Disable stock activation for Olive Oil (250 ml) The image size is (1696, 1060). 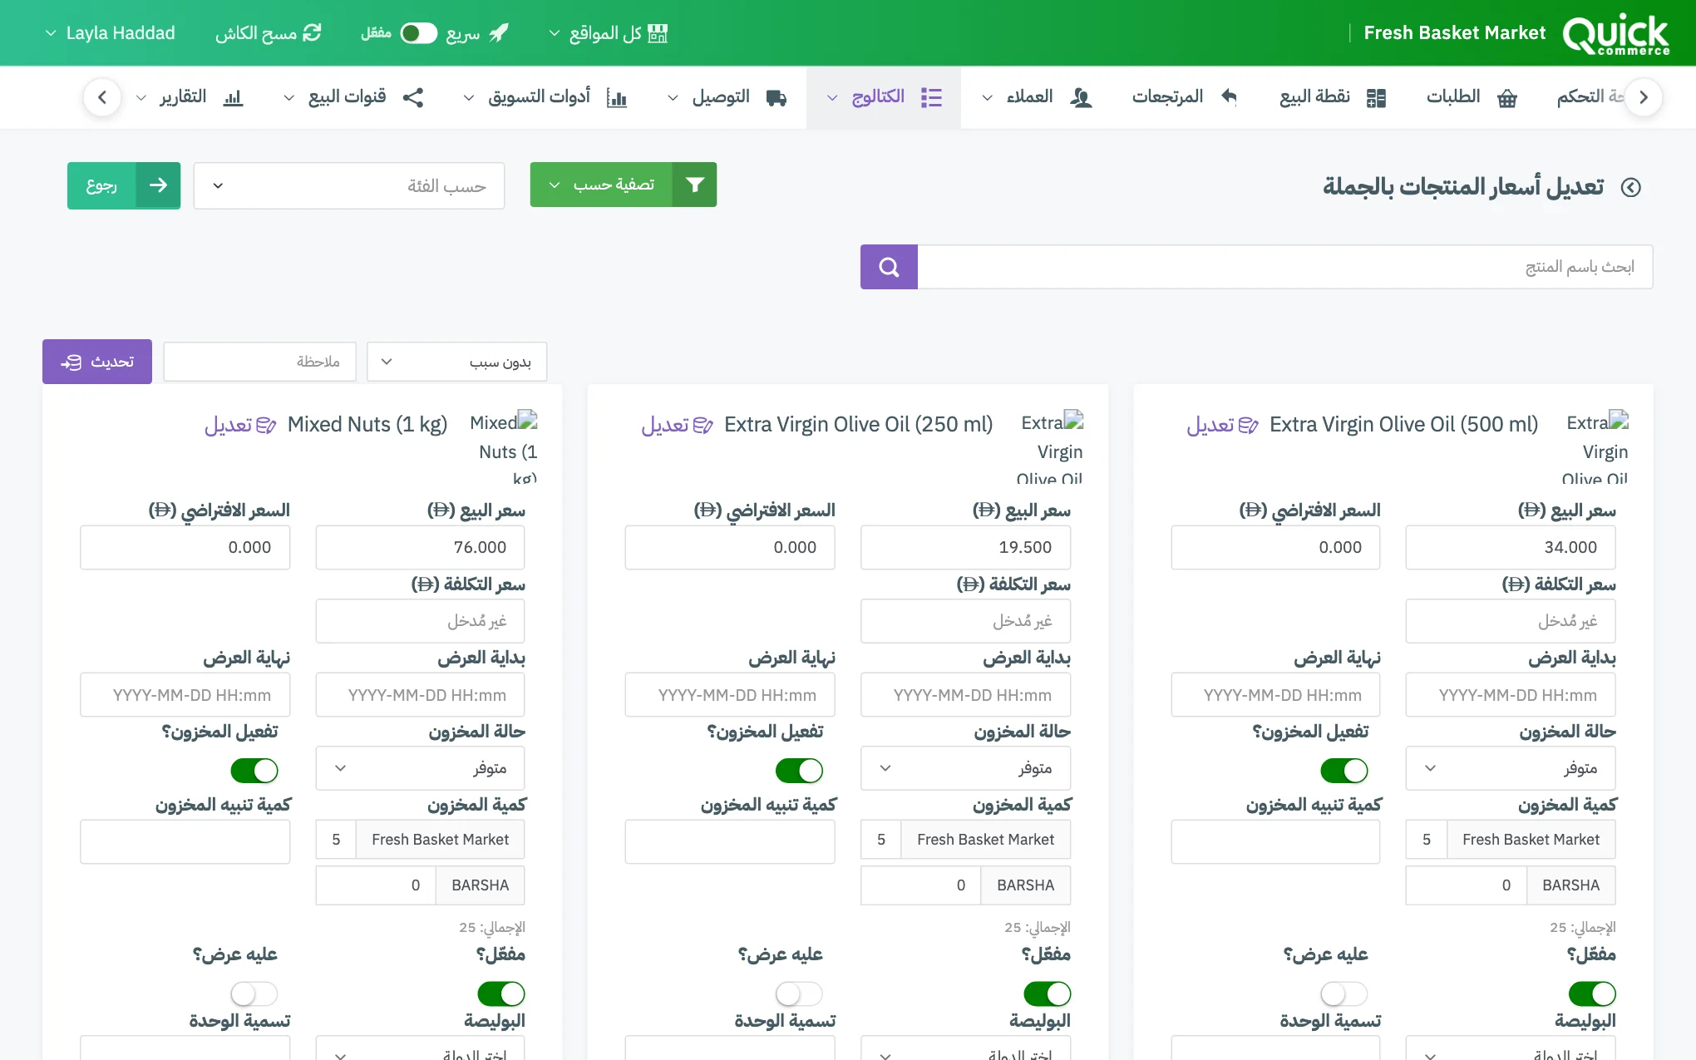(799, 770)
